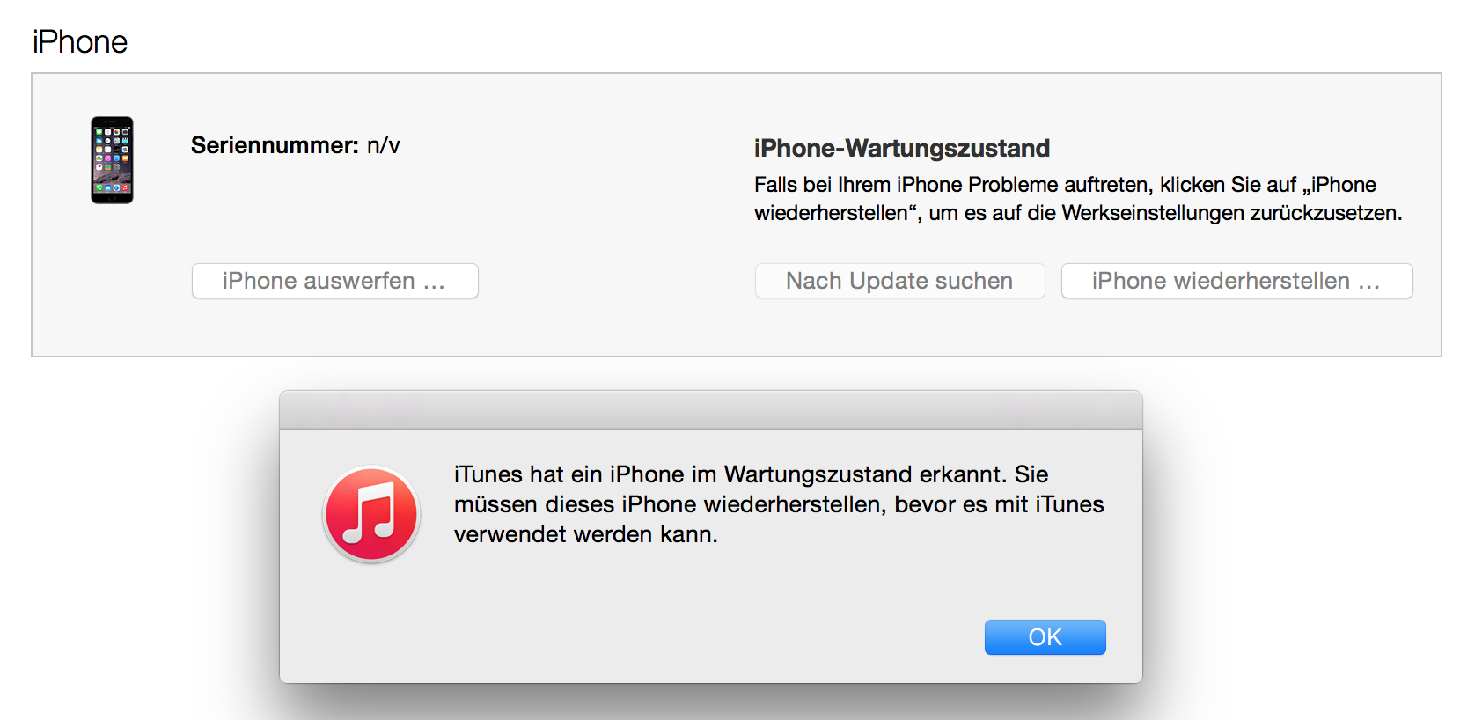Click the line 'müssen dieses iPhone wiederherstellen'
The image size is (1482, 720).
pos(779,504)
